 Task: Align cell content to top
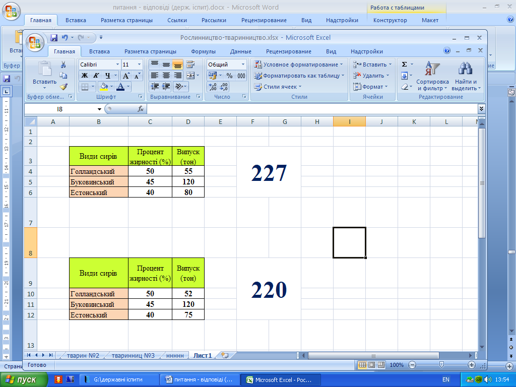(x=155, y=64)
